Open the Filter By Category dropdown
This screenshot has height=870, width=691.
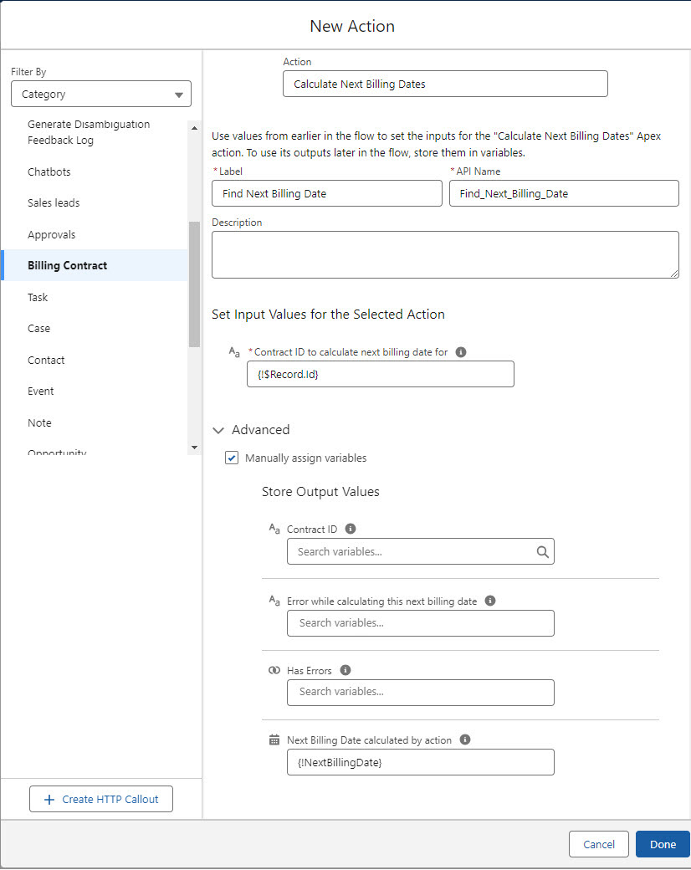(101, 95)
